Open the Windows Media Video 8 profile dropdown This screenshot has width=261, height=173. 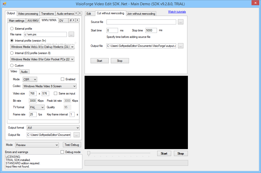coord(42,59)
